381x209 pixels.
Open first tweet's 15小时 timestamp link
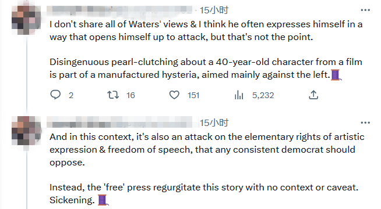point(214,10)
